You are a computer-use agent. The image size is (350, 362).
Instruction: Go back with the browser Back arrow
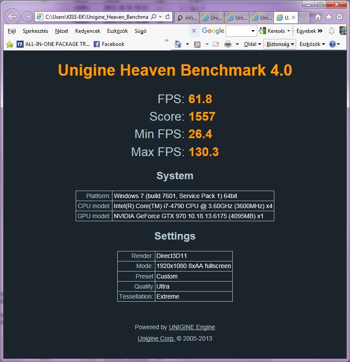(12, 17)
